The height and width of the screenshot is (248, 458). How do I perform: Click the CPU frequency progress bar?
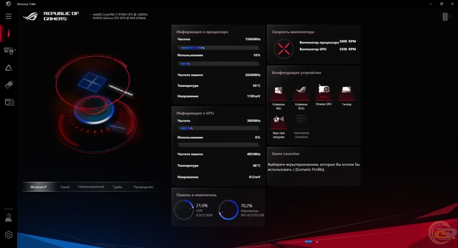pyautogui.click(x=219, y=48)
